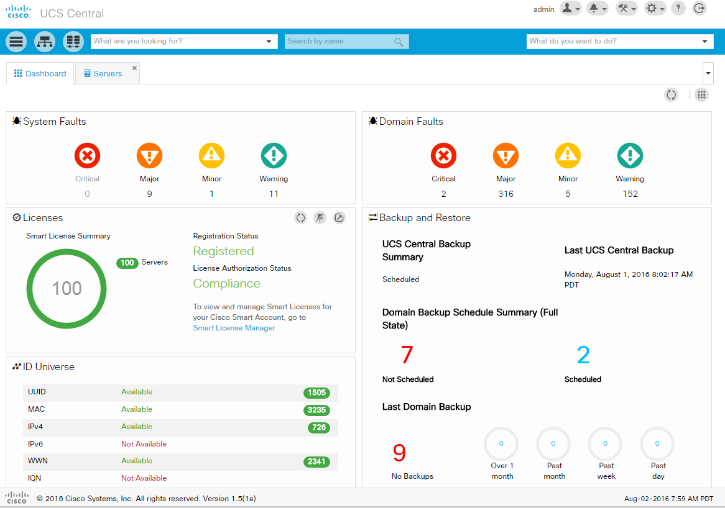Viewport: 725px width, 508px height.
Task: Open the help question mark icon
Action: [678, 8]
